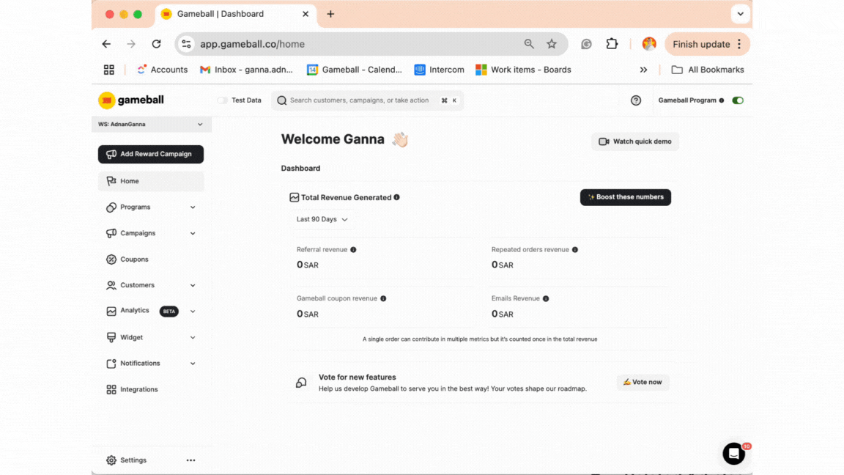Click the info icon next to Gameball Program

pyautogui.click(x=721, y=100)
